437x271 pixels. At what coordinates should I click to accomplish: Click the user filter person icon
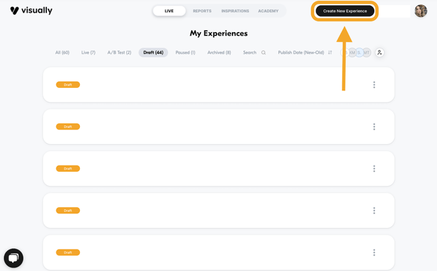click(379, 52)
